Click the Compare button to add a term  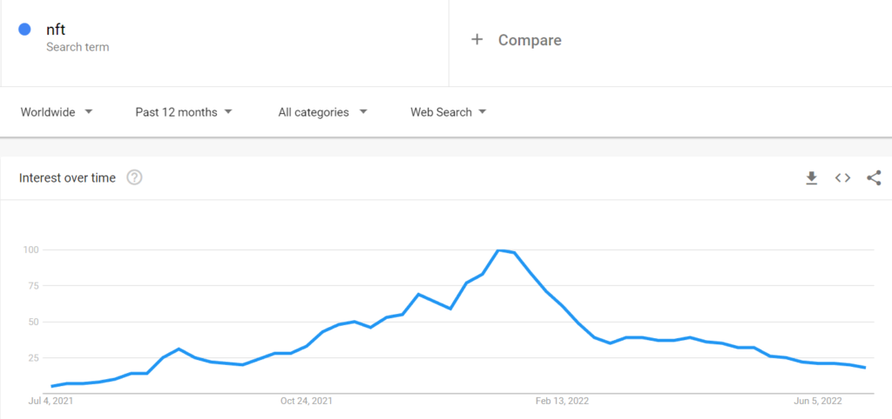(516, 40)
